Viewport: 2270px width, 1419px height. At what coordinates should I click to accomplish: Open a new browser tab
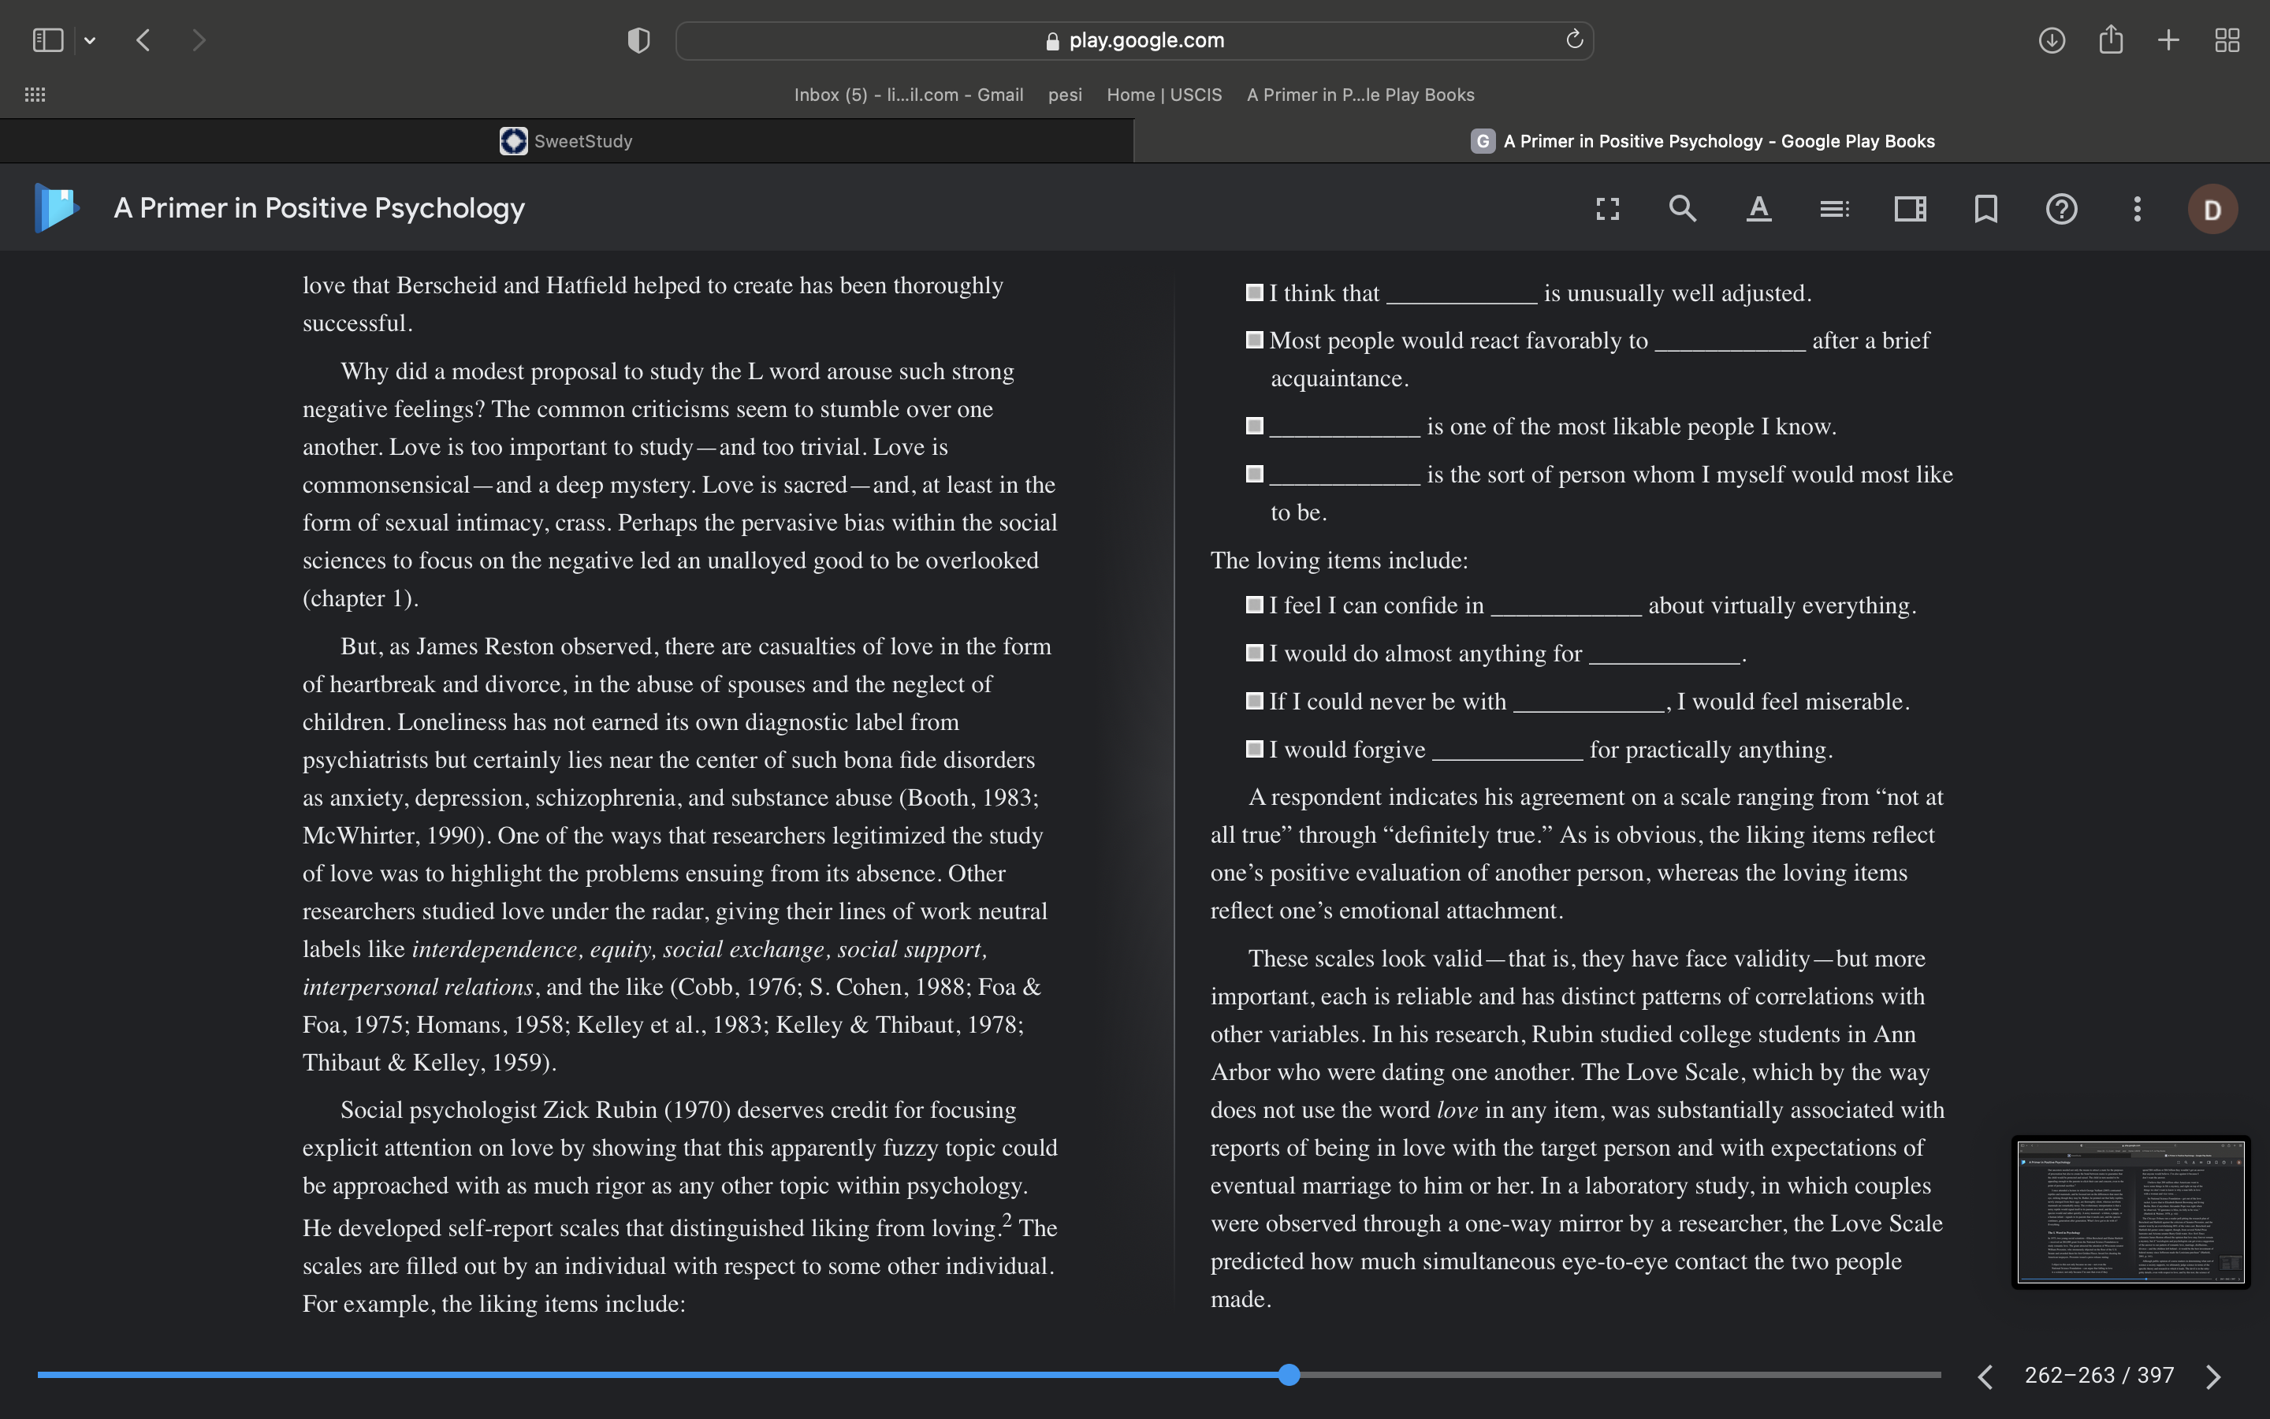pyautogui.click(x=2168, y=40)
